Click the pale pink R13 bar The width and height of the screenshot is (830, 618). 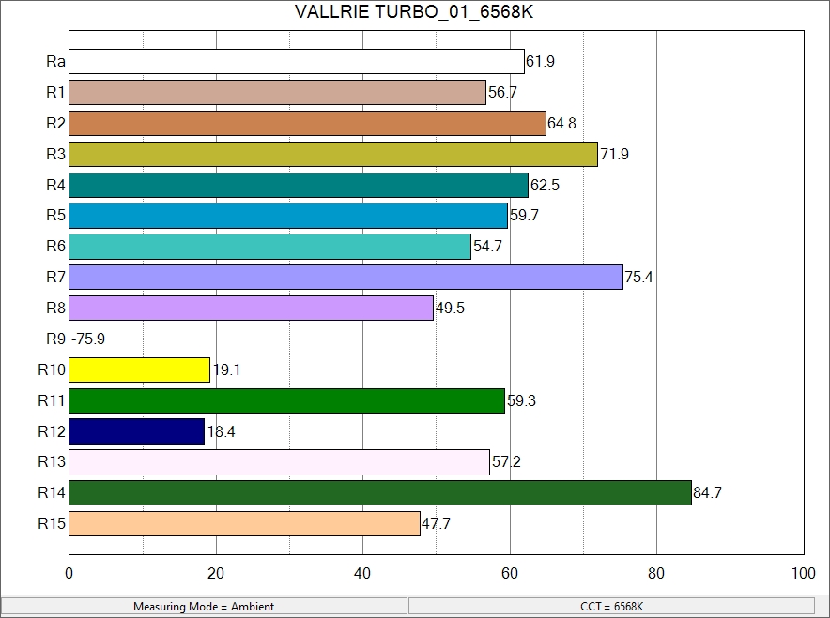coord(279,462)
